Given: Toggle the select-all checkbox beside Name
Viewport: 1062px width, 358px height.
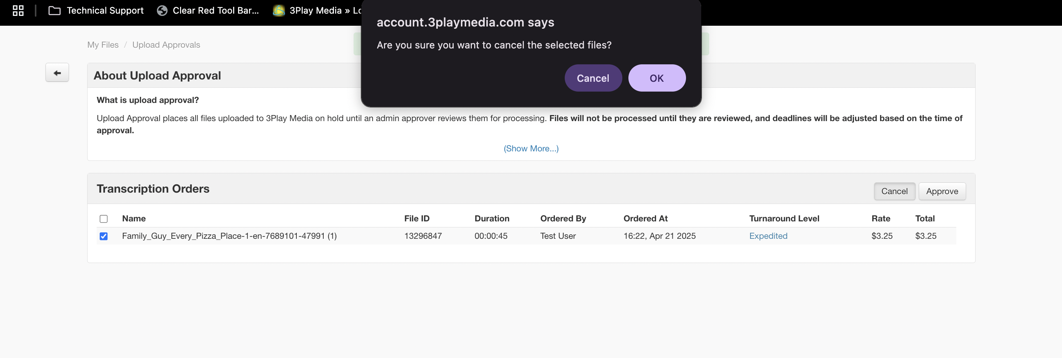Looking at the screenshot, I should (103, 219).
